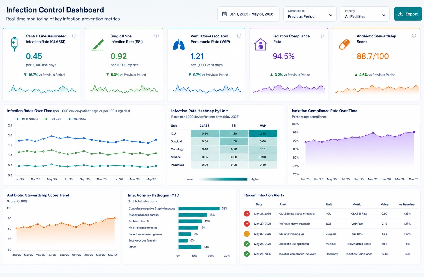Screen dimensions: 424x277
Task: Click the red alert icon for May 30, 2026
Action: click(x=247, y=224)
